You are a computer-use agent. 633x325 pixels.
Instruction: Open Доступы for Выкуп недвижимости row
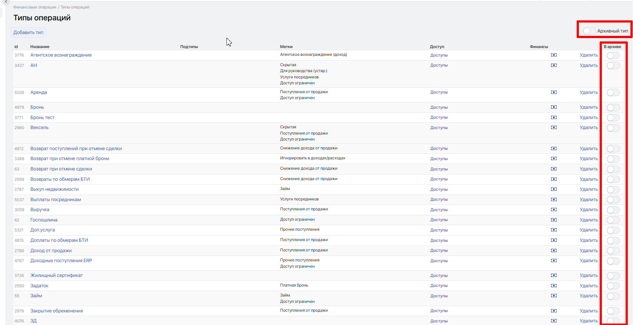[439, 189]
